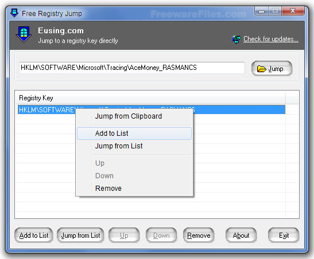Click the Jump from List bottom button
Image resolution: width=314 pixels, height=259 pixels.
[x=80, y=235]
